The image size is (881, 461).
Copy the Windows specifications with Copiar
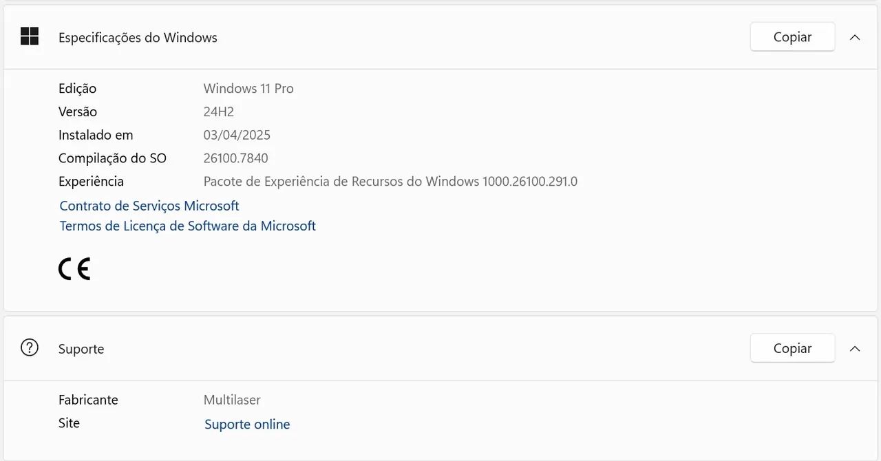pos(792,37)
